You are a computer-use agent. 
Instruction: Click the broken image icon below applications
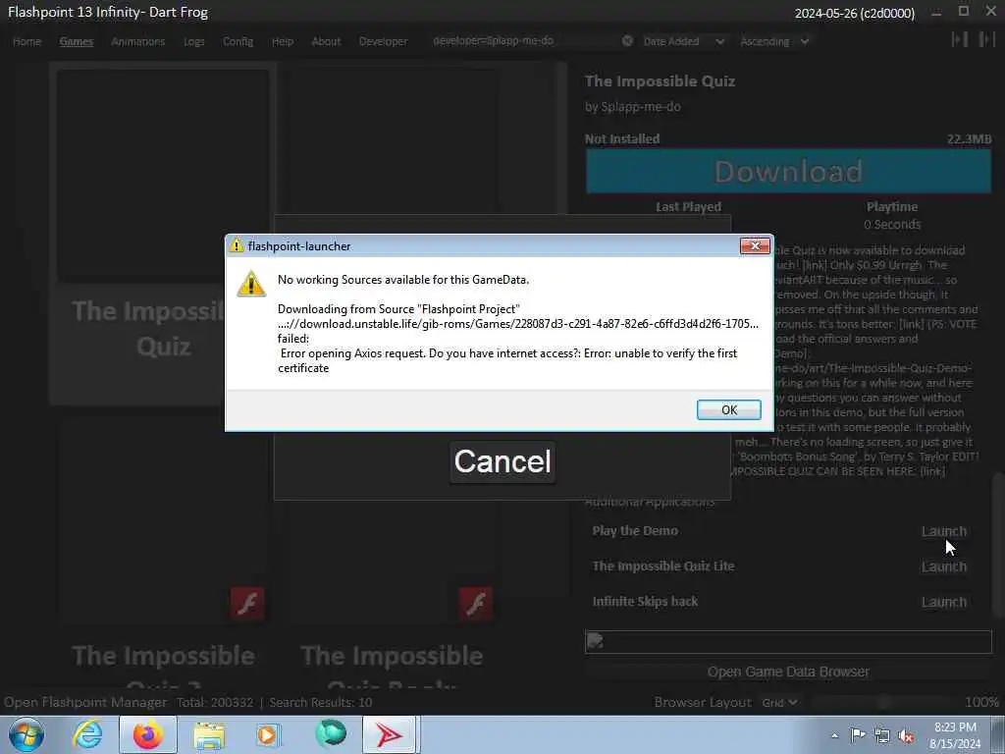595,641
